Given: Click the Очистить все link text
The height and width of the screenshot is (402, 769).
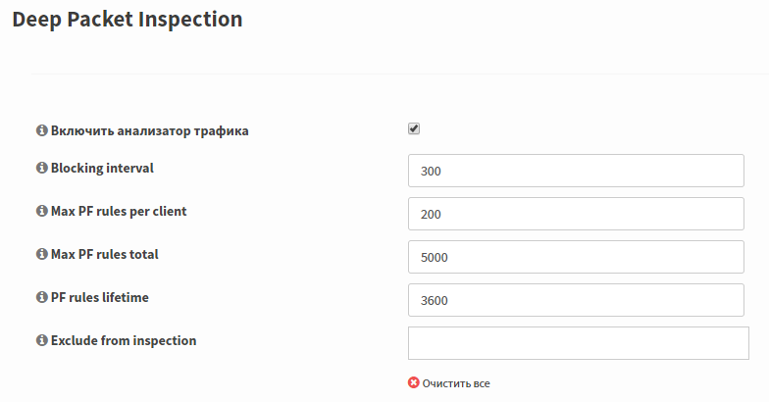Looking at the screenshot, I should (456, 383).
